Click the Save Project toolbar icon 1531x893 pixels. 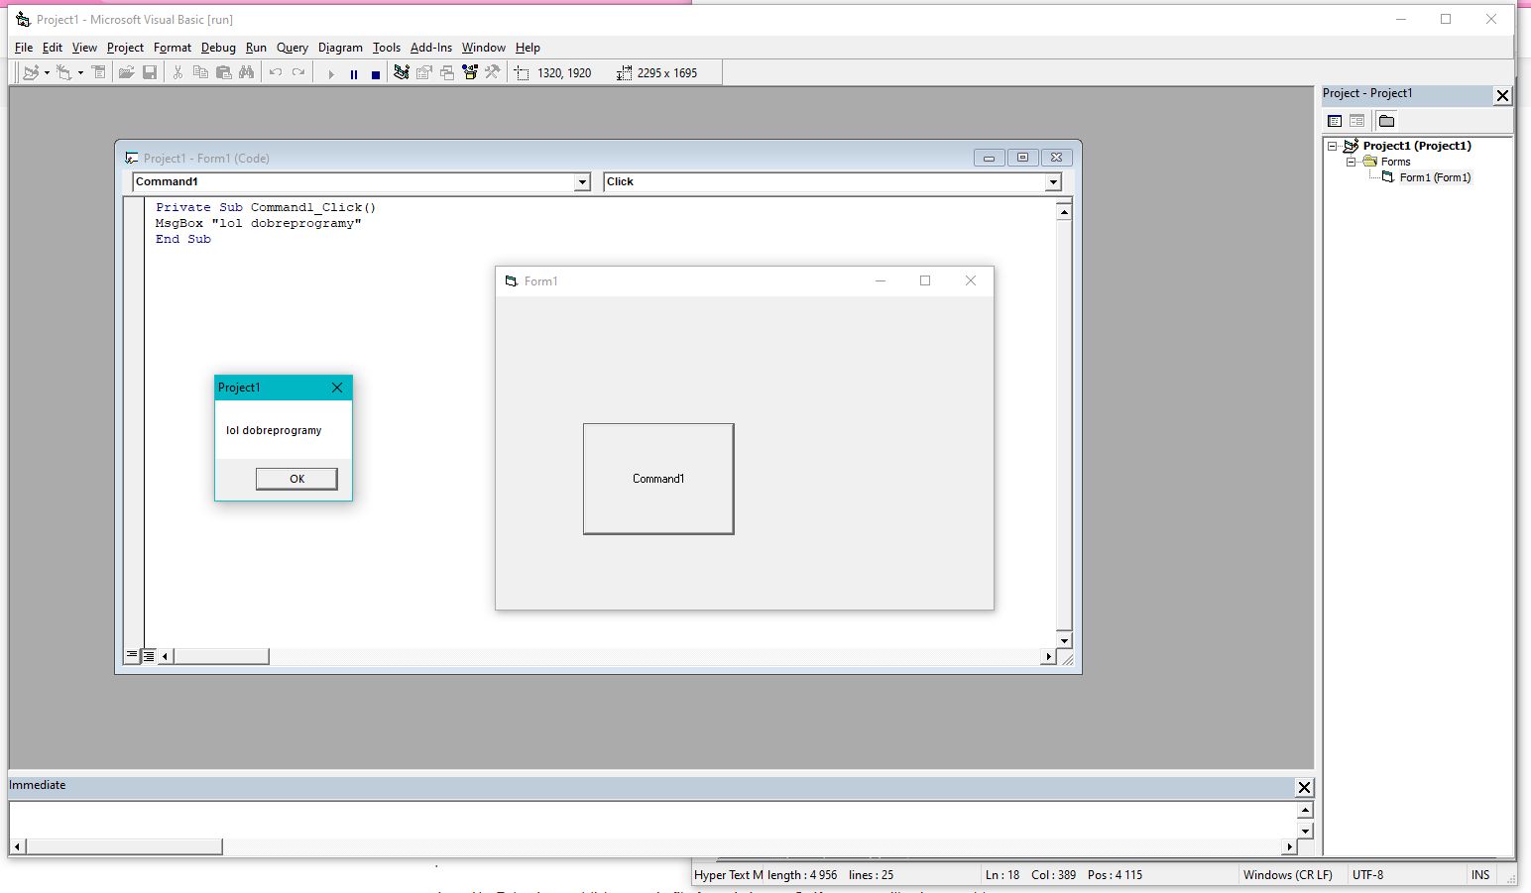tap(151, 71)
